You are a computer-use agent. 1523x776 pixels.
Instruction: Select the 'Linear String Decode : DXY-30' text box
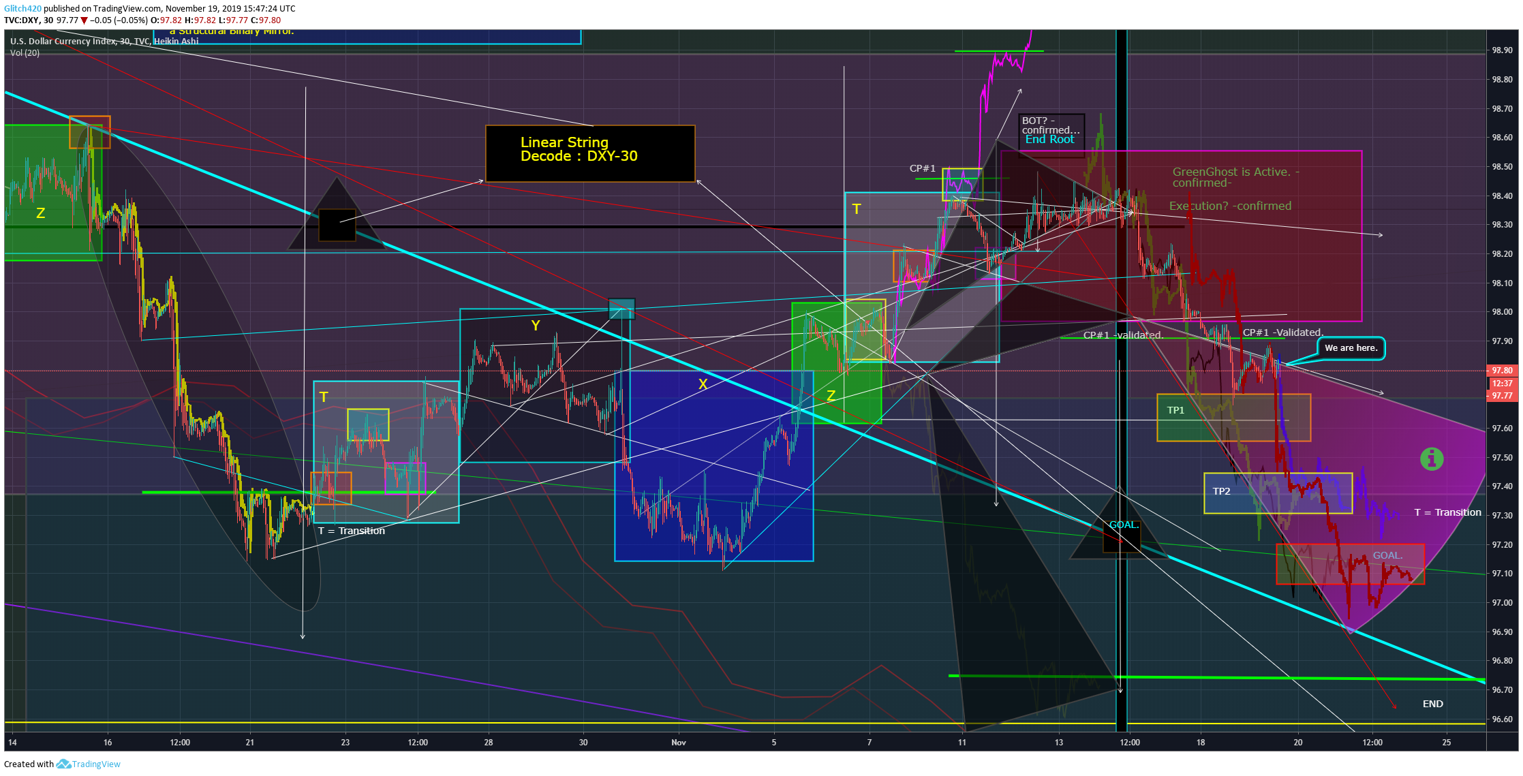(x=590, y=153)
